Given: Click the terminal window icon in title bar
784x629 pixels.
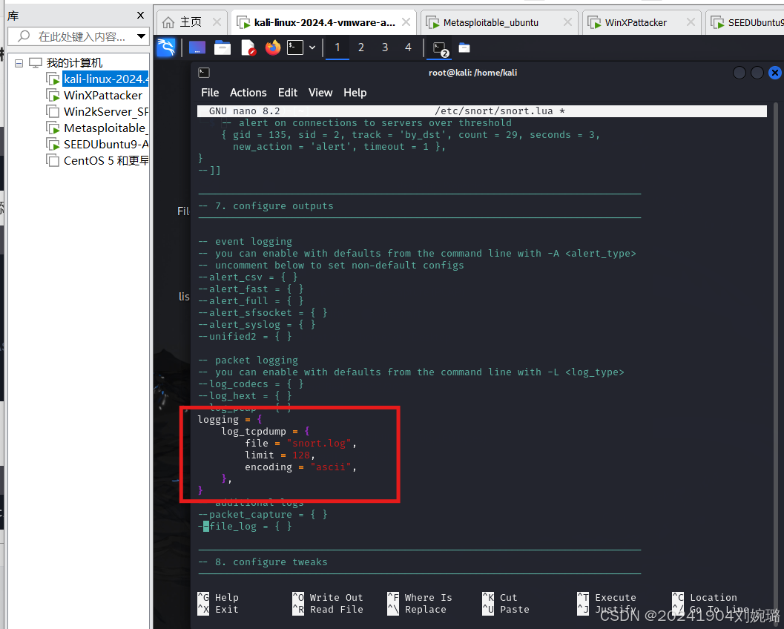Looking at the screenshot, I should (203, 73).
